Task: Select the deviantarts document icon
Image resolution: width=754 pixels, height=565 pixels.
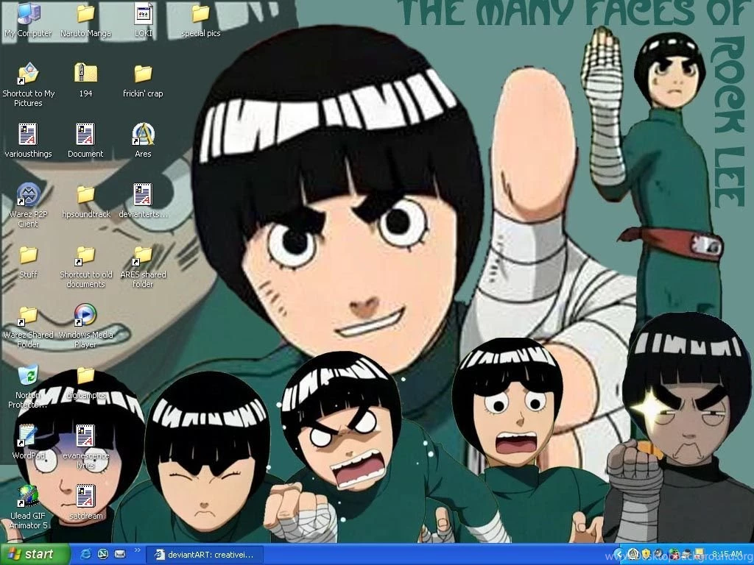Action: (x=143, y=201)
